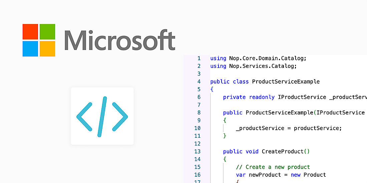Click the Microsoft four-square logo
The width and height of the screenshot is (367, 183).
point(39,40)
